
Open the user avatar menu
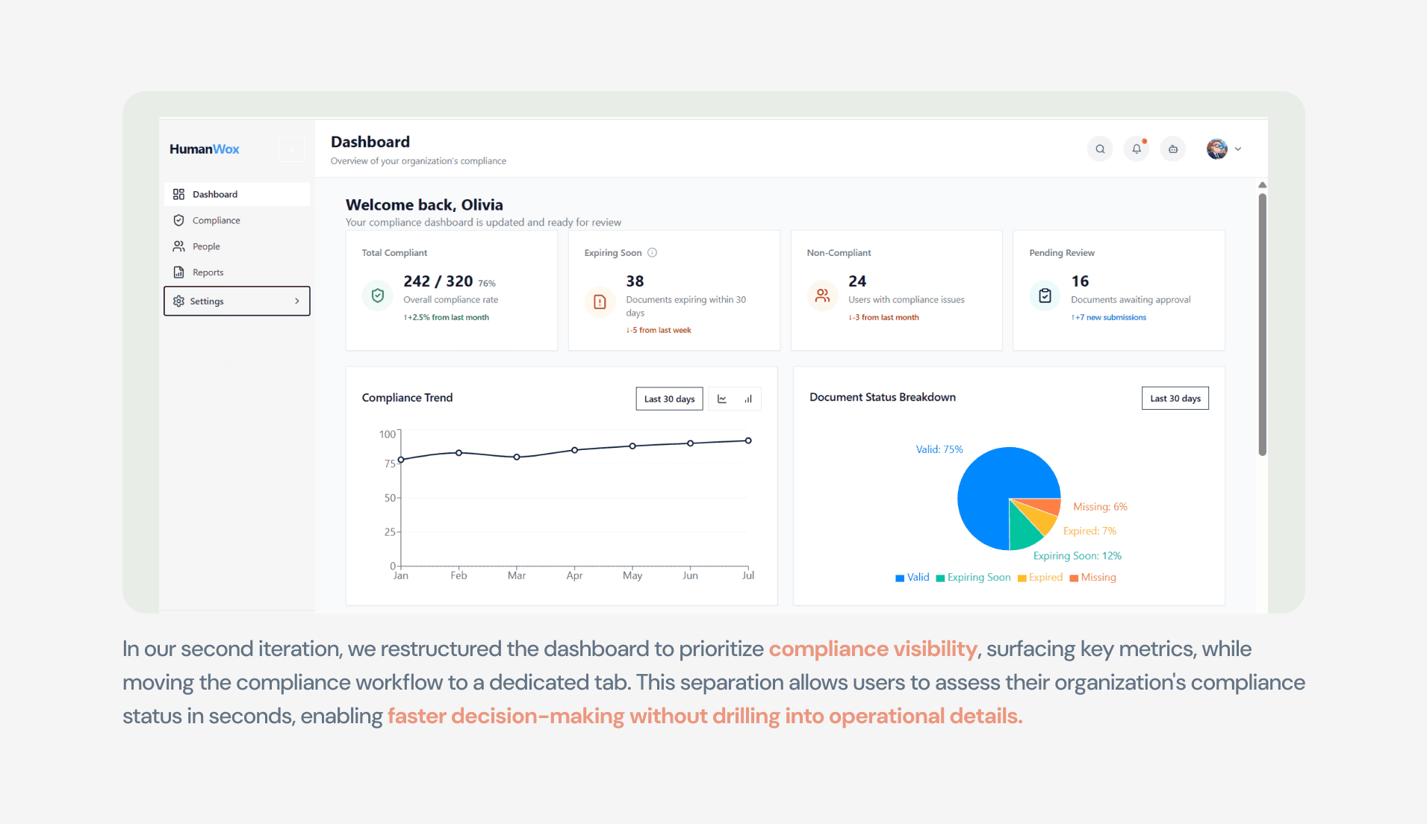[x=1224, y=149]
